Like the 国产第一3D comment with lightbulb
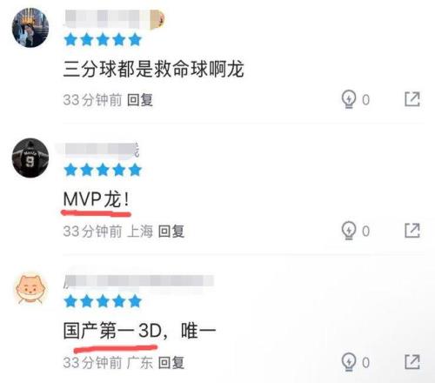Image resolution: width=435 pixels, height=383 pixels. (x=348, y=362)
